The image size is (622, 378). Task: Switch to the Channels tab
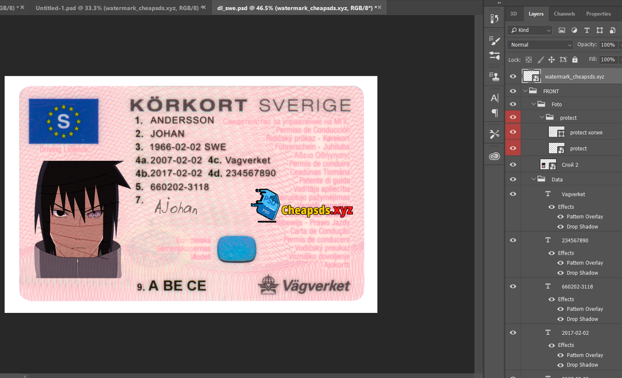(564, 14)
